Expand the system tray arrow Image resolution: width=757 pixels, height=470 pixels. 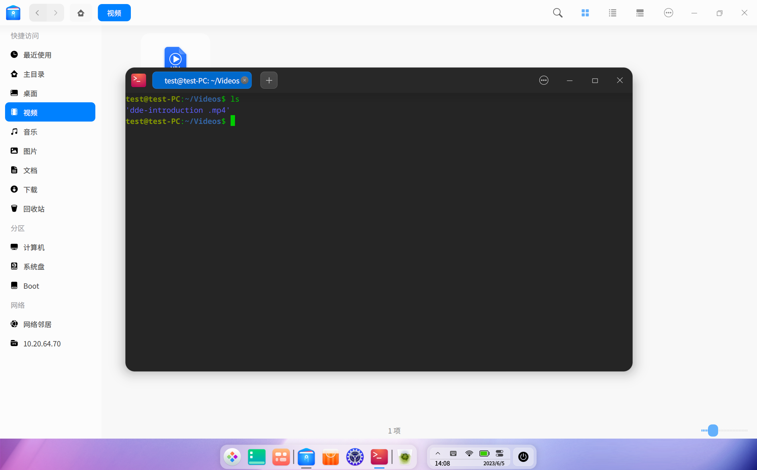tap(437, 453)
